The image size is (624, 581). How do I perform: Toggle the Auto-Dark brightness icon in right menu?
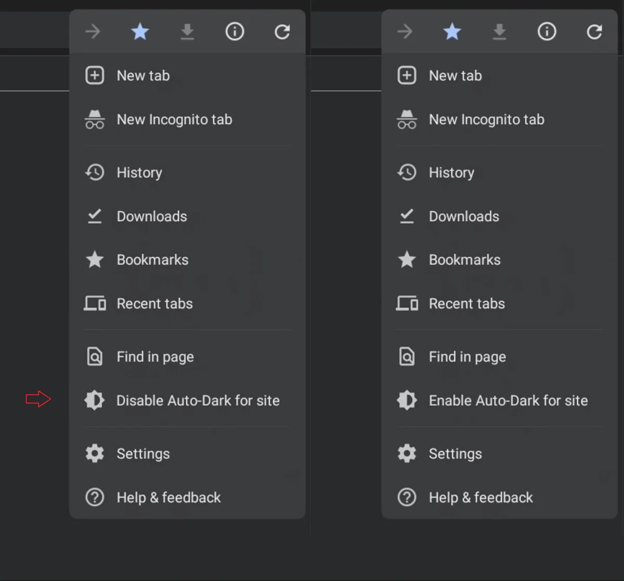407,401
